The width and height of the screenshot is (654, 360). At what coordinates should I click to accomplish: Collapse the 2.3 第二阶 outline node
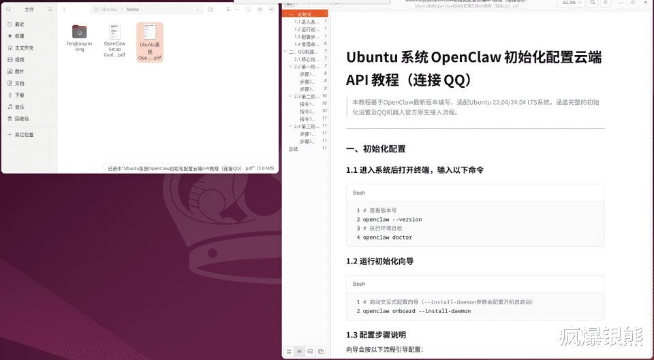coord(291,97)
